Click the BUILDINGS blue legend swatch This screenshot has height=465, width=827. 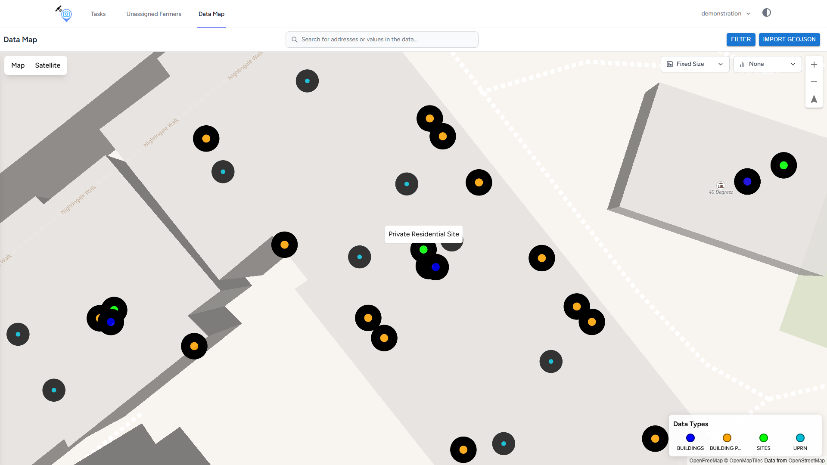coord(690,438)
